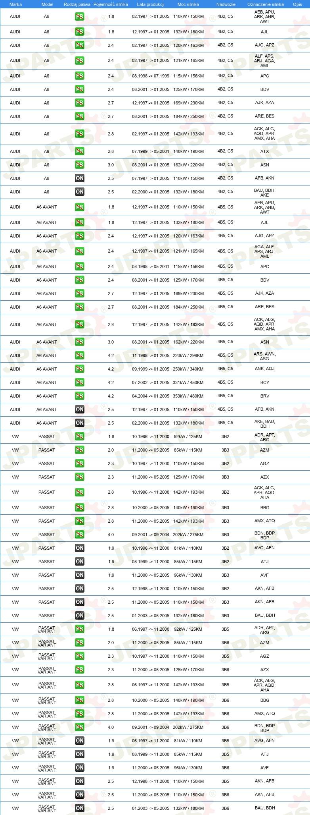The image size is (310, 815).
Task: Click the Marka column header
Action: (15, 4)
